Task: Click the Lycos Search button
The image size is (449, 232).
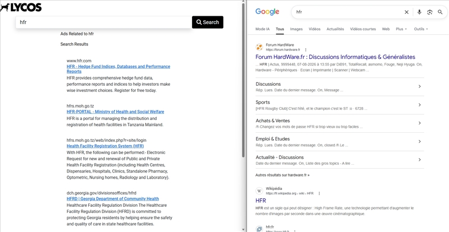Action: click(x=208, y=22)
